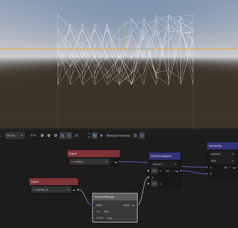Open the vertex input selection dropdown

(89, 162)
